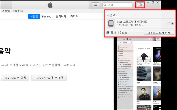Screen dimensions: 177x110
Task: Click the download progress spinner
Action: (x=169, y=24)
